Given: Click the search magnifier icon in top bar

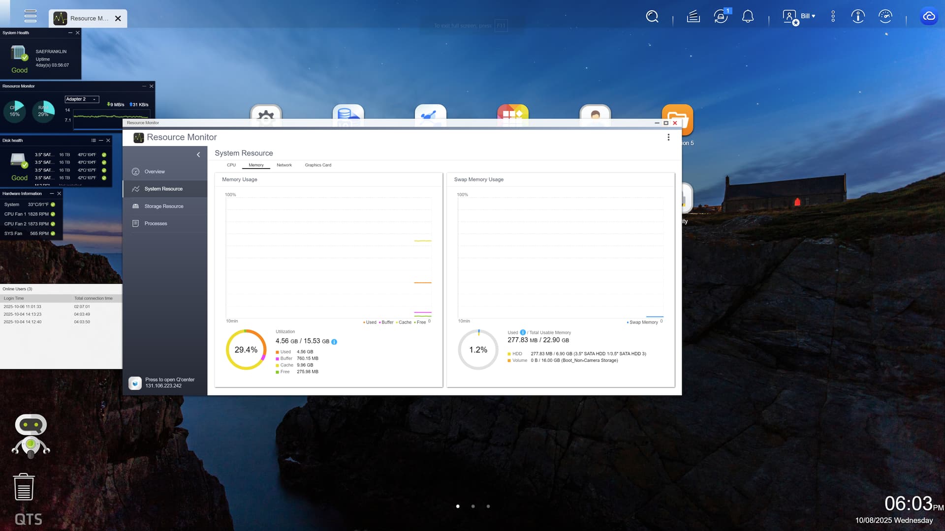Looking at the screenshot, I should [x=652, y=17].
